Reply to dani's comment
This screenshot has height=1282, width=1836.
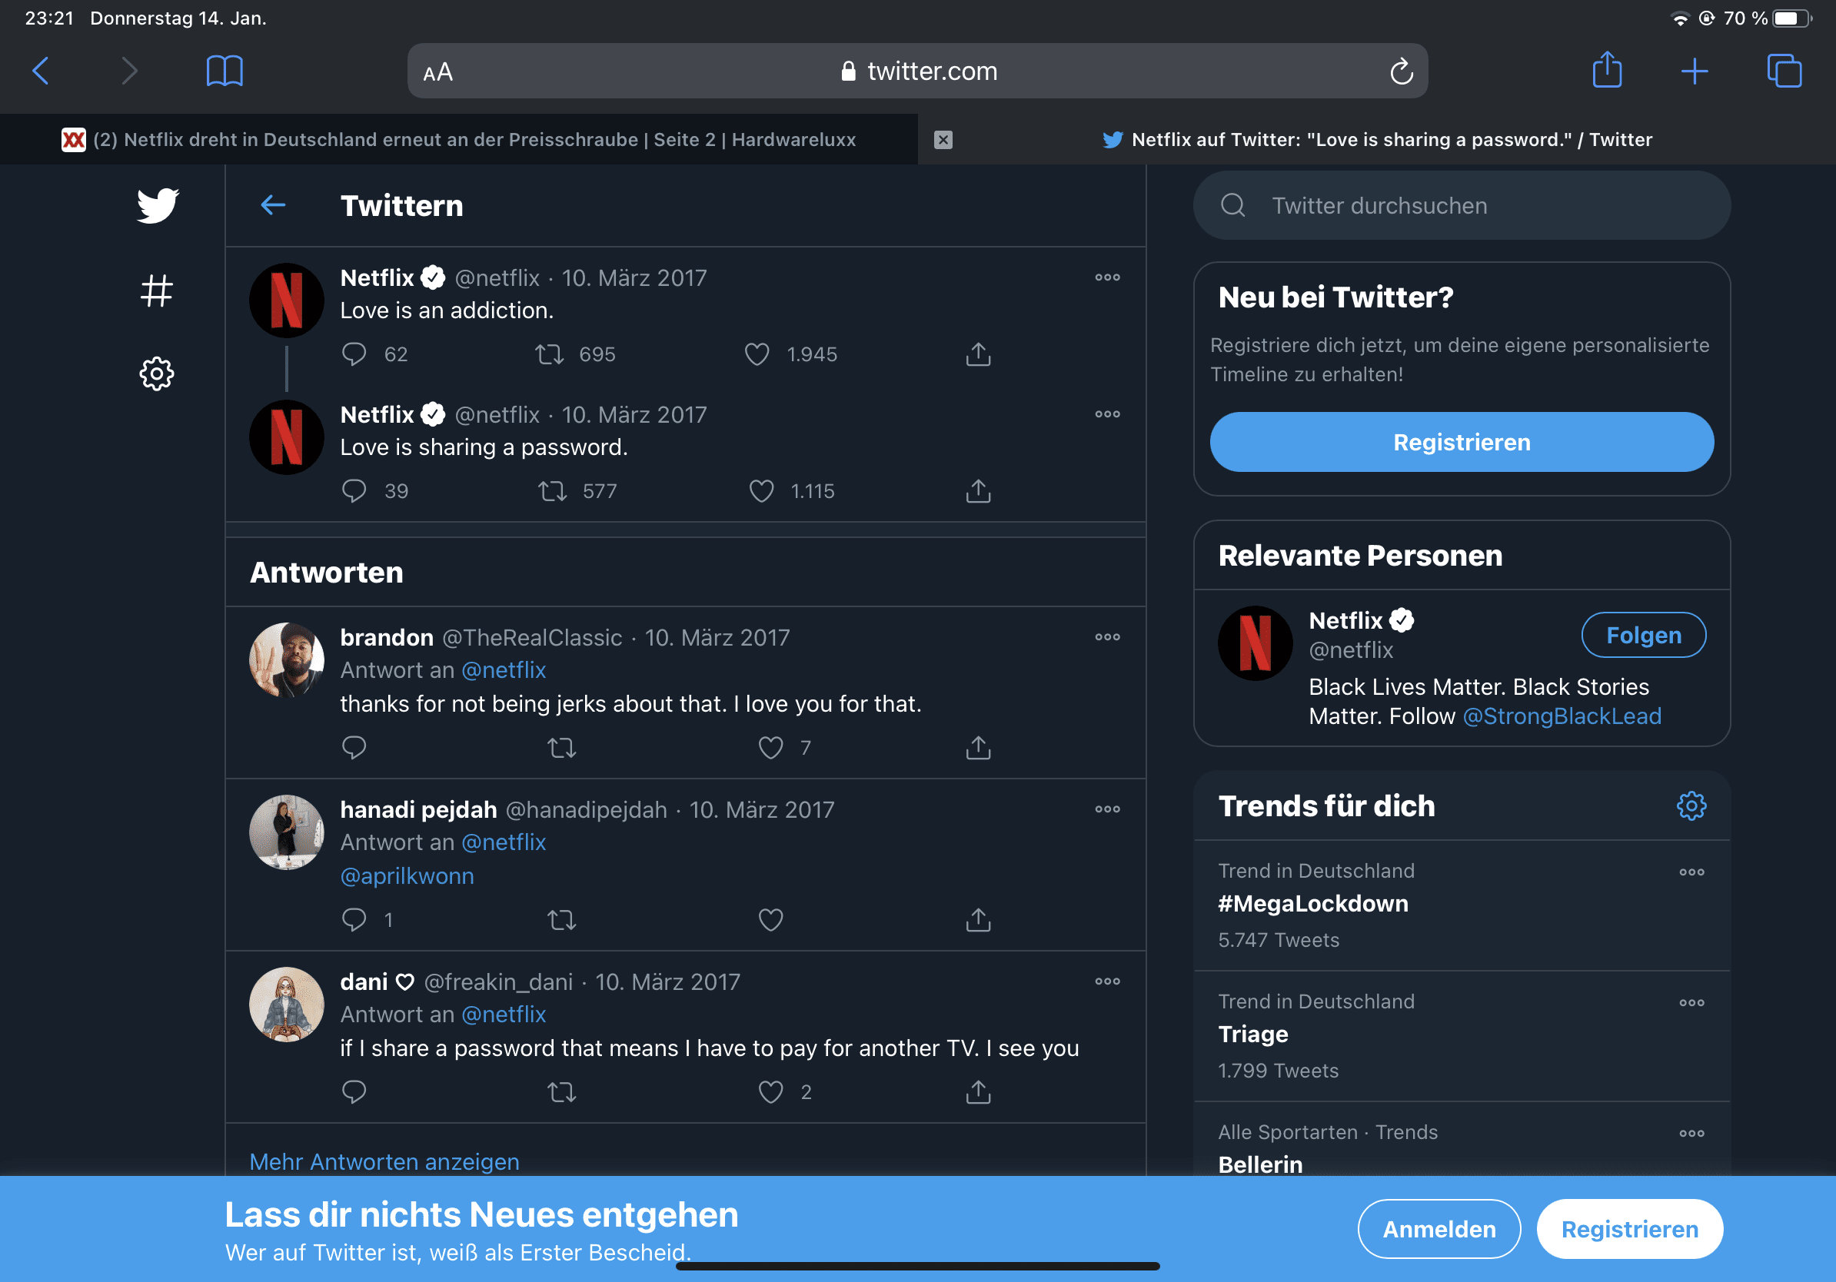[x=354, y=1091]
